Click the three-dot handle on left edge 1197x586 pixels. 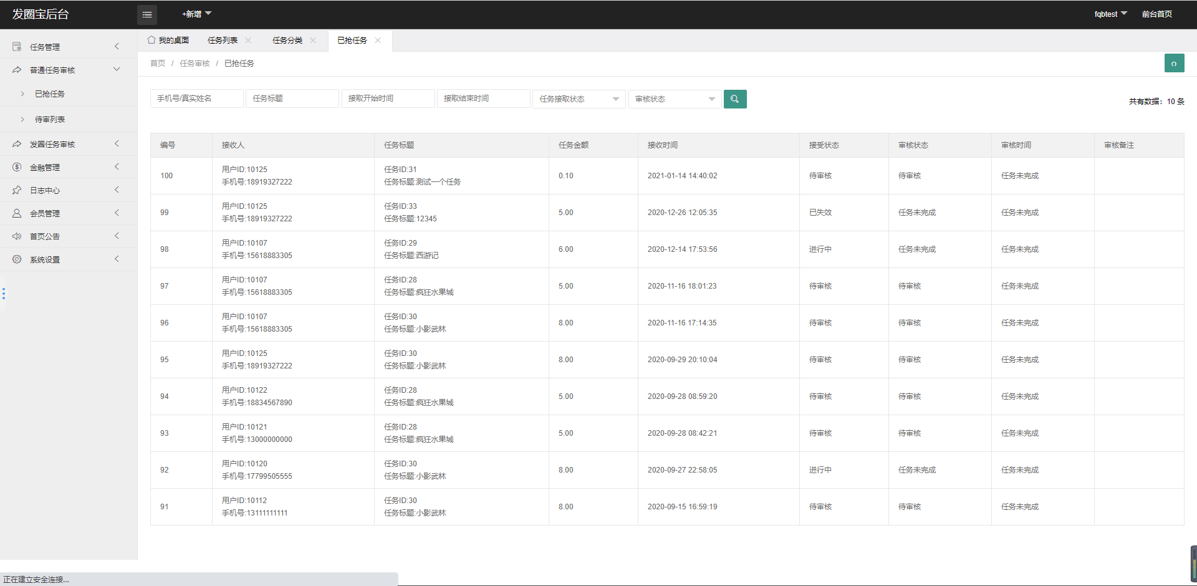4,294
